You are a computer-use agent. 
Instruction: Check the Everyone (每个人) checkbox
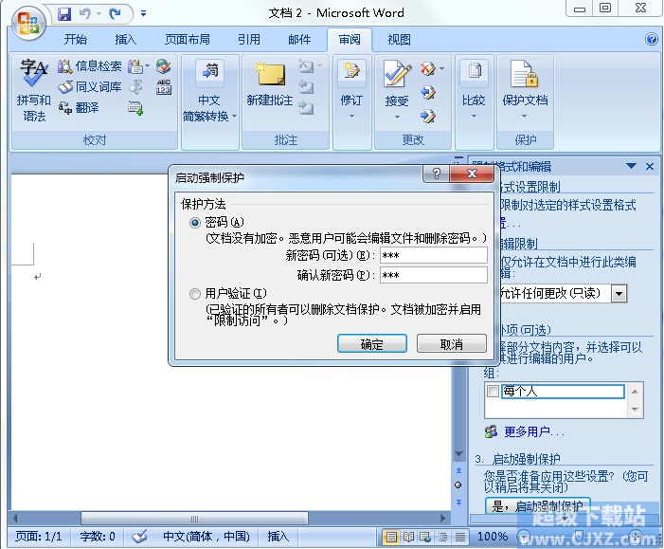[493, 391]
